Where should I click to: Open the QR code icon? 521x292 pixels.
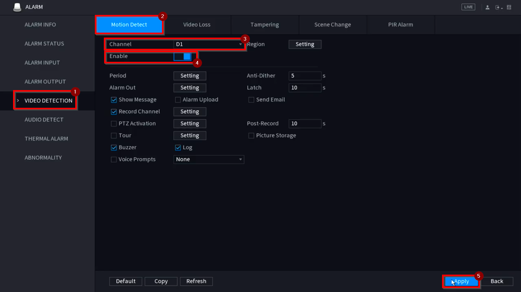[509, 7]
